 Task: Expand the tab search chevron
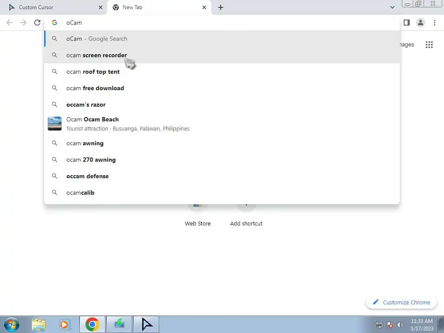tap(392, 7)
